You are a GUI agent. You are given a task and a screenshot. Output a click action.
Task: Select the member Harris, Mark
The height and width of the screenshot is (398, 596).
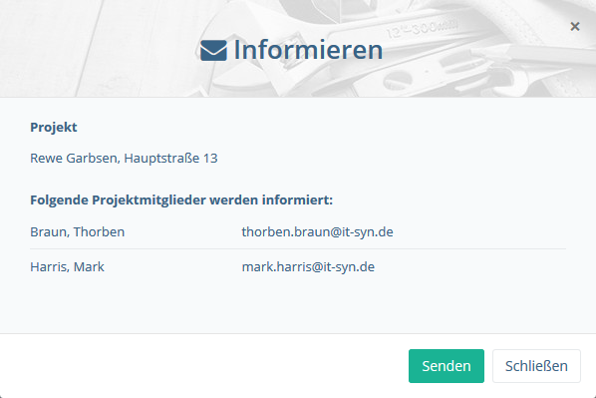point(67,266)
